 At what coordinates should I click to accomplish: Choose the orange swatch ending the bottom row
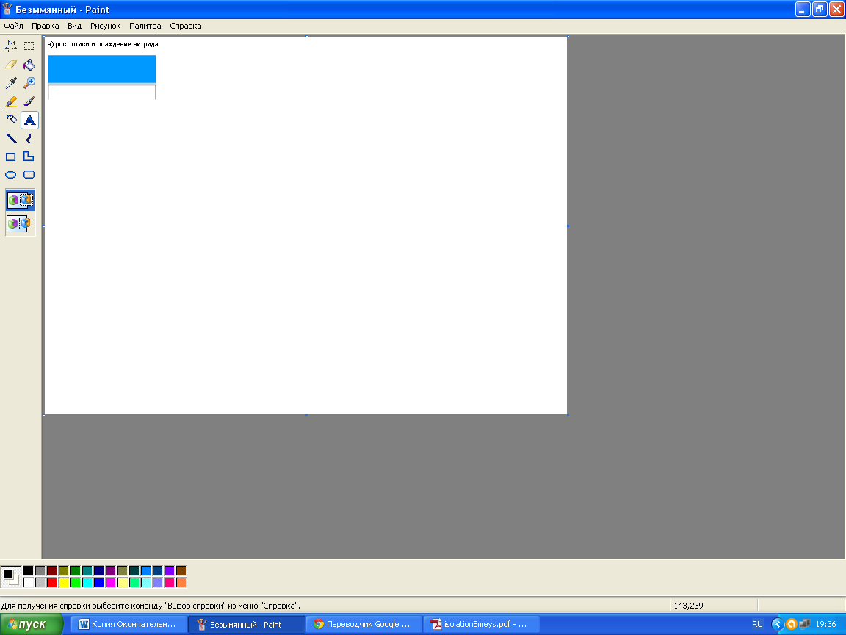(x=181, y=583)
